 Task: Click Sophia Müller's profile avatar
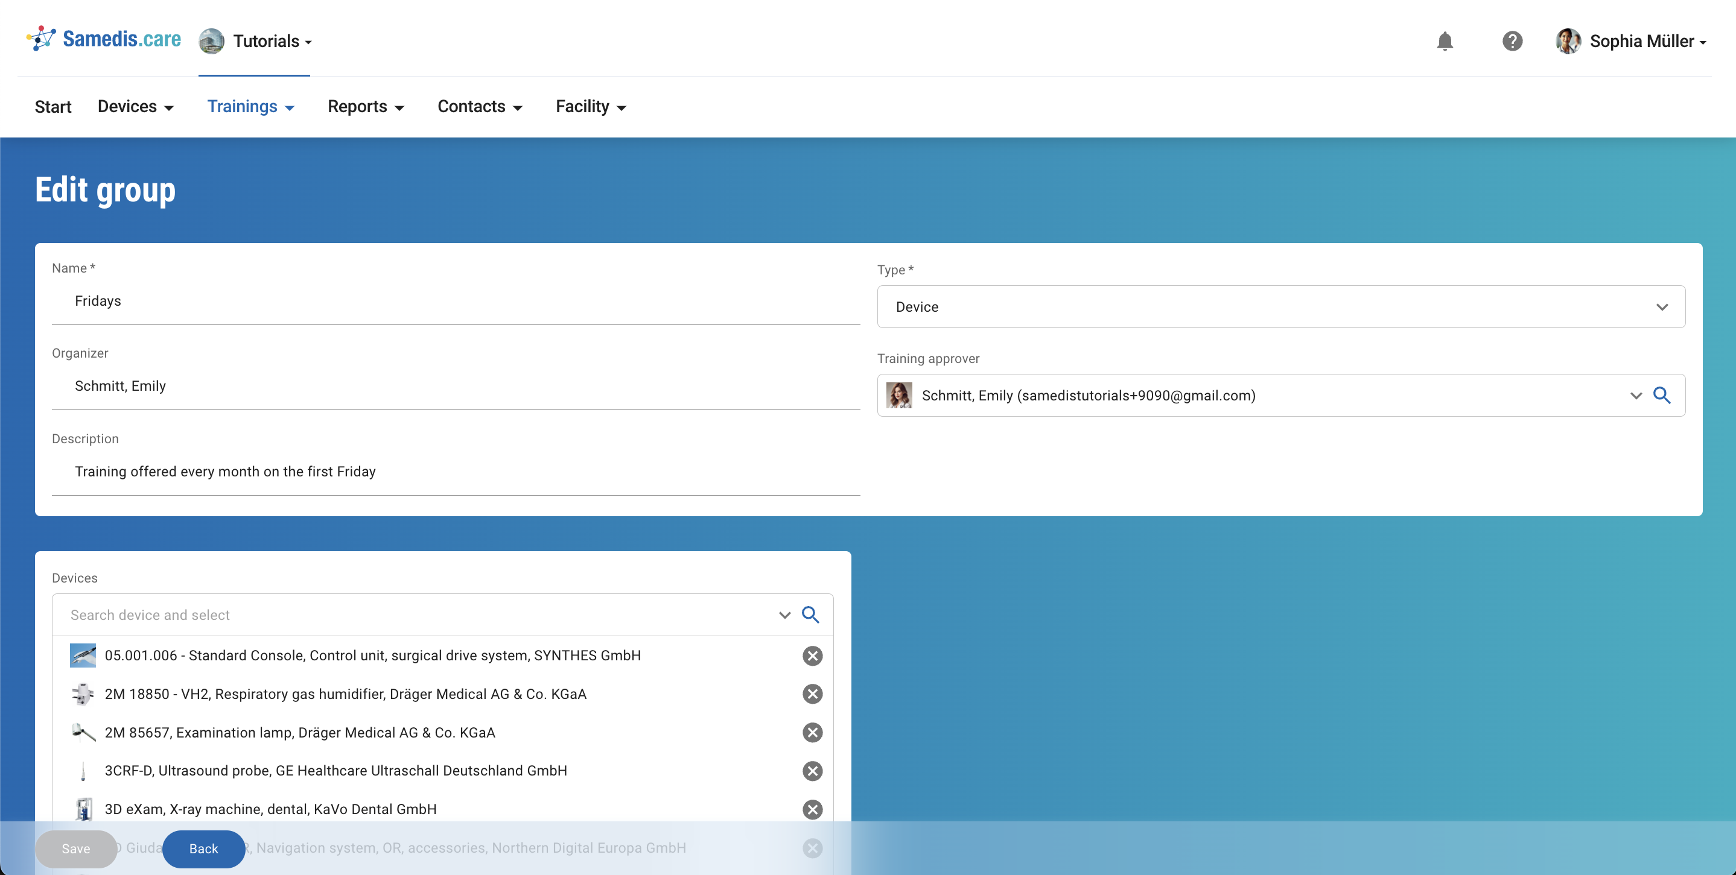[1568, 41]
